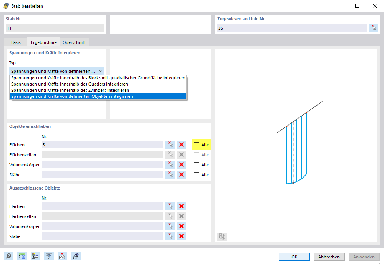Pick excluded Flächen in graphic
The image size is (384, 265).
click(x=170, y=206)
